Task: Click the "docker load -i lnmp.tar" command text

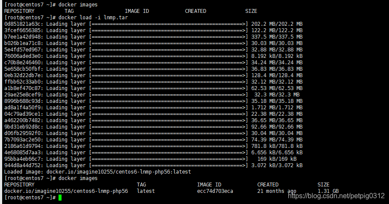Action: pos(93,18)
